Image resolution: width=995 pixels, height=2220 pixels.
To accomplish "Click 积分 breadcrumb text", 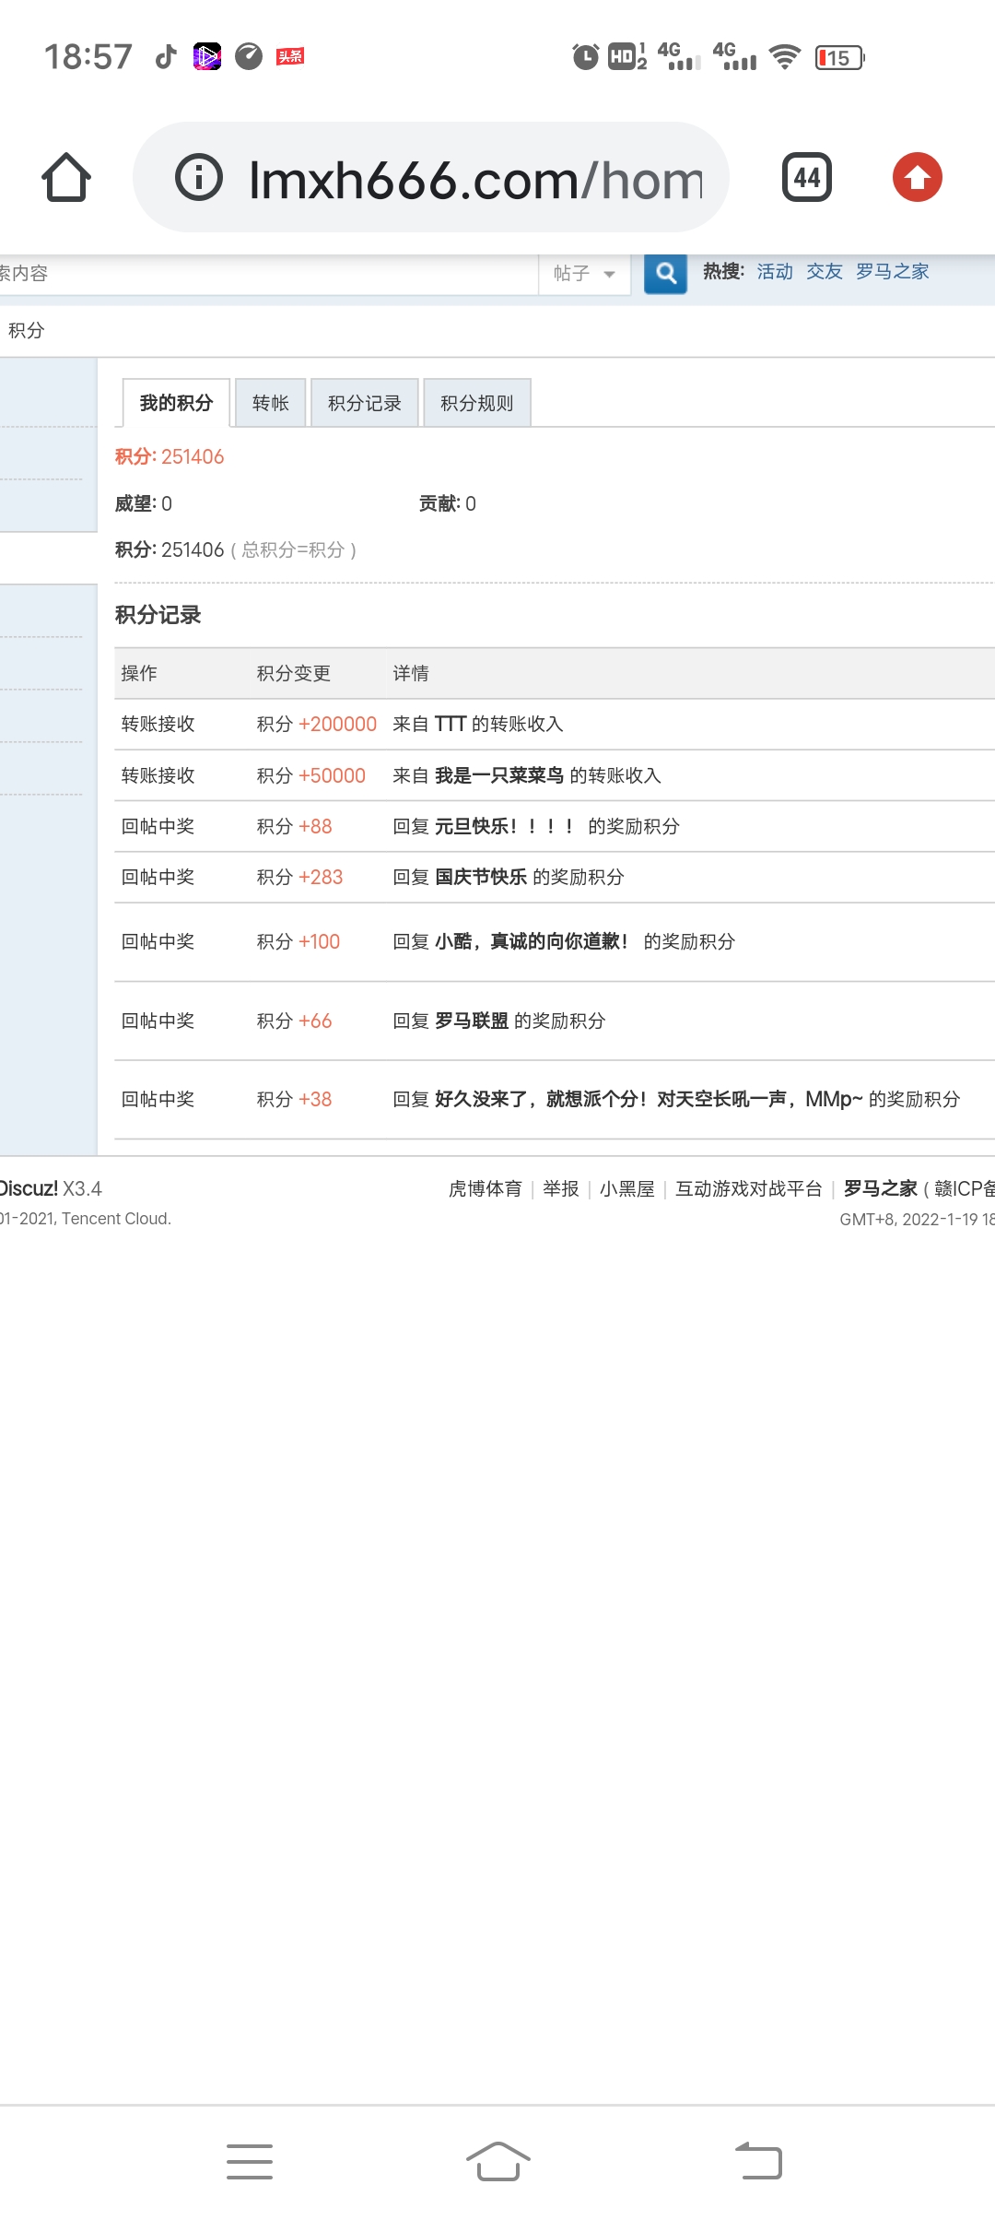I will tap(26, 331).
